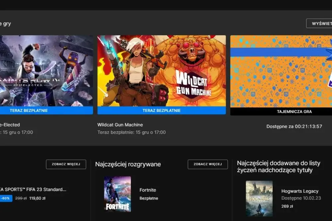Click Zobacz więcej above the FIFA 23 listing
Viewport: 332px width, 221px height.
[x=66, y=164]
